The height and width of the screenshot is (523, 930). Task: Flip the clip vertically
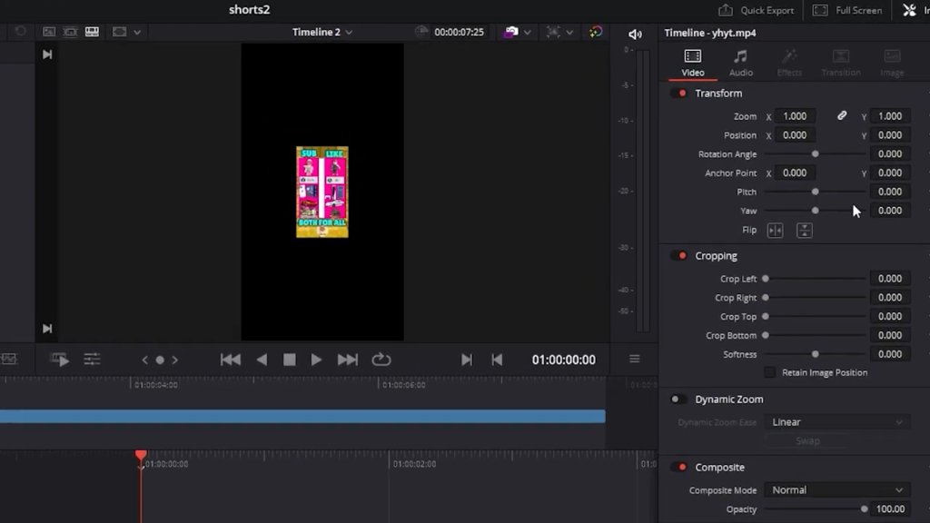805,230
